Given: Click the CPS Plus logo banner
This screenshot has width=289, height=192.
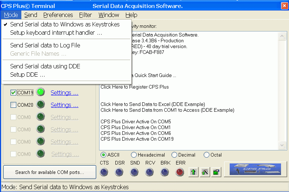Looking at the screenshot, I should [255, 169].
